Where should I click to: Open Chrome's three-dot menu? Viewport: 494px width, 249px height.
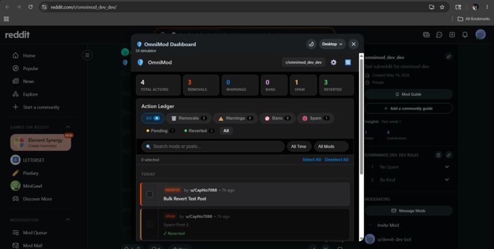(x=487, y=7)
